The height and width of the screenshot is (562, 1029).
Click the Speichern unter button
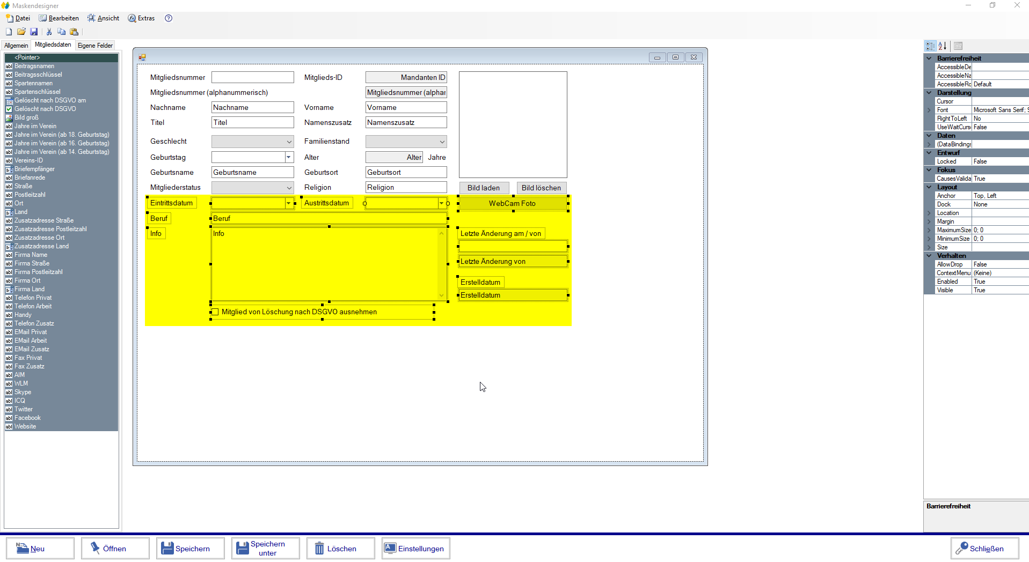point(266,549)
